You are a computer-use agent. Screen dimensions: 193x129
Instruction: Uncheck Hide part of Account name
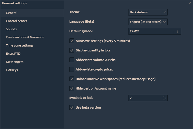[72, 88]
